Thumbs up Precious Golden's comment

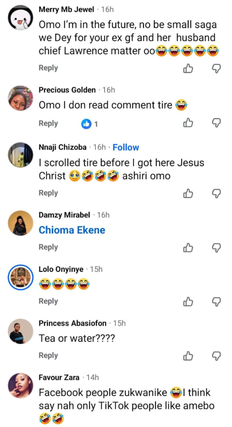coord(188,123)
